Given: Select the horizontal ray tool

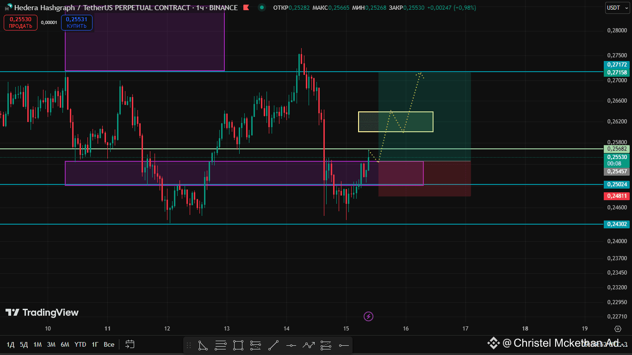Looking at the screenshot, I should click(x=344, y=345).
